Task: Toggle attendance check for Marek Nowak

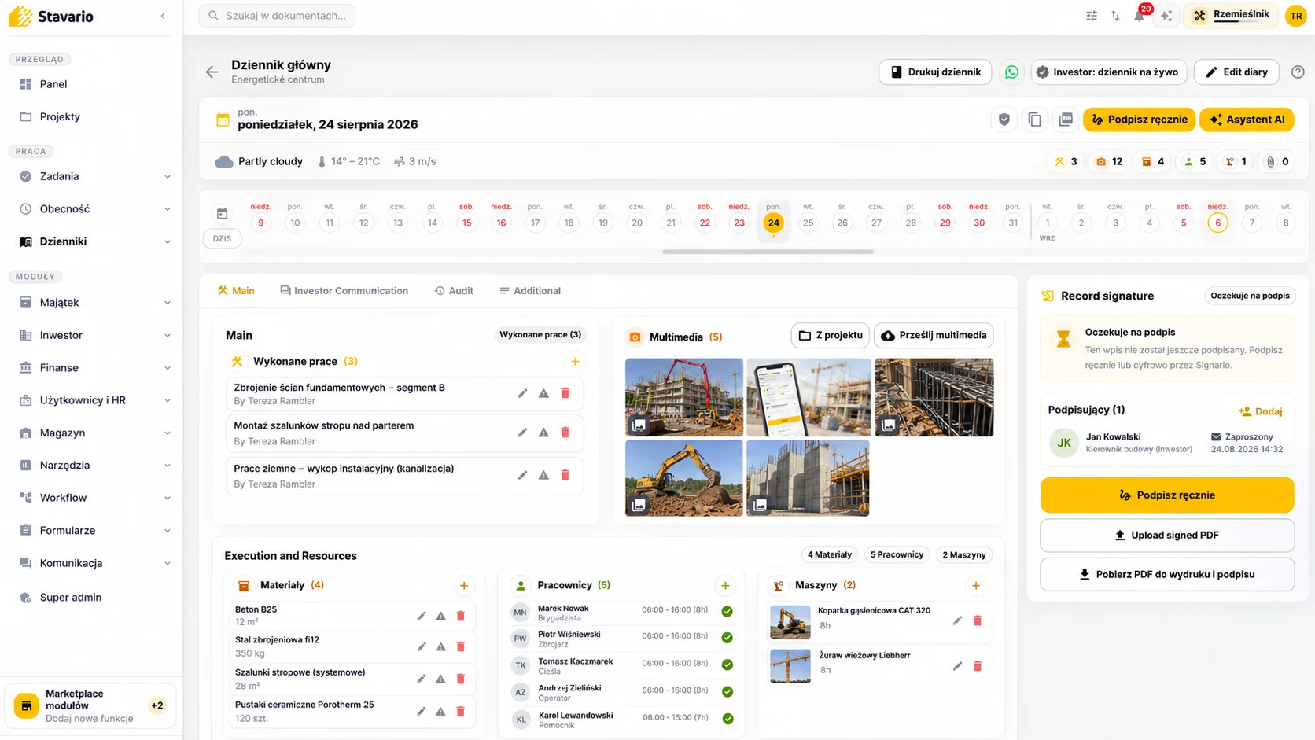Action: point(727,611)
